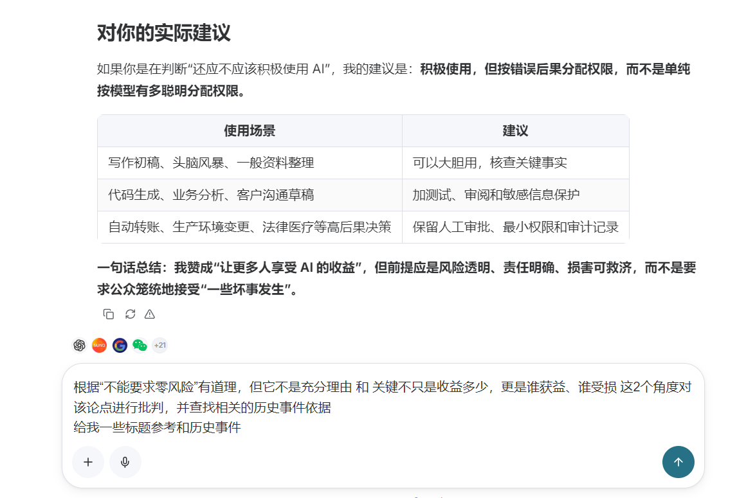Image resolution: width=737 pixels, height=498 pixels.
Task: Start voice input with the microphone button
Action: click(x=125, y=462)
